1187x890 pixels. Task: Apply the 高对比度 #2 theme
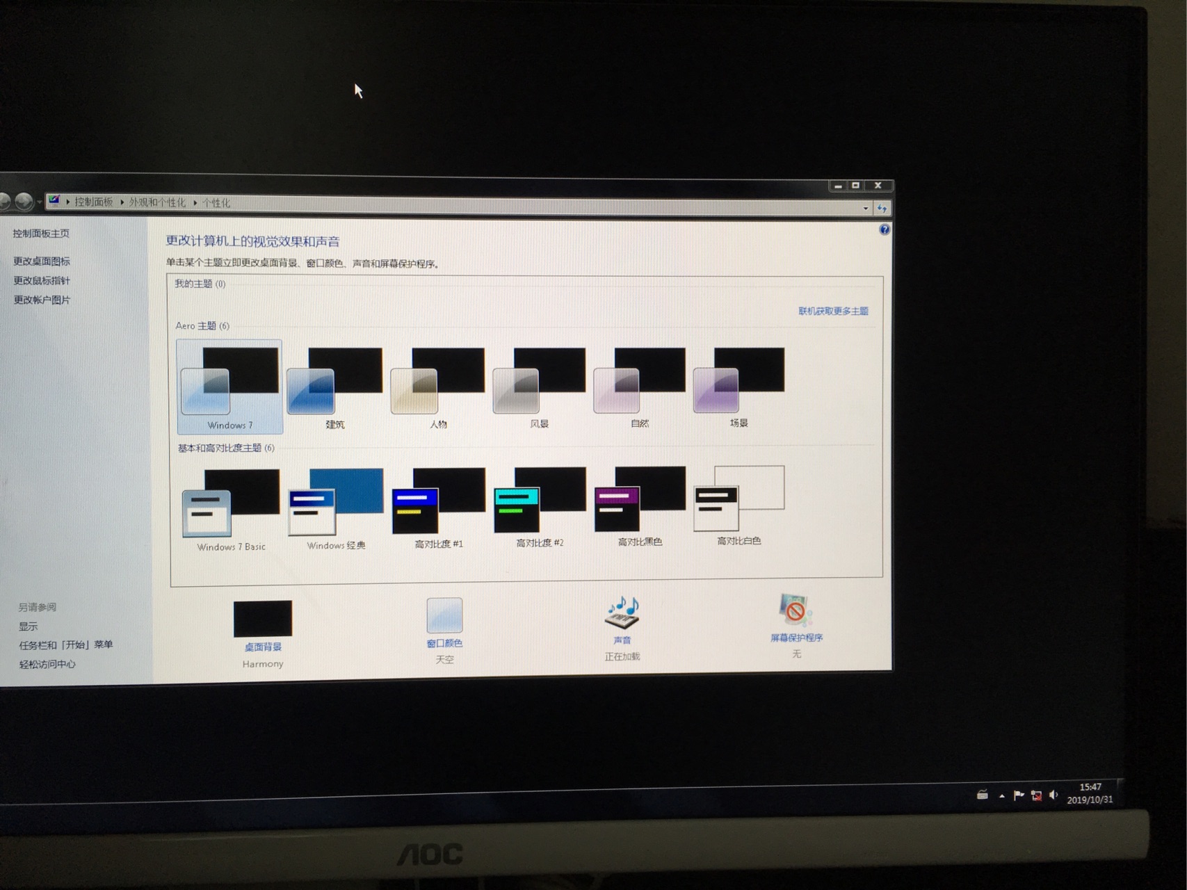coord(540,507)
